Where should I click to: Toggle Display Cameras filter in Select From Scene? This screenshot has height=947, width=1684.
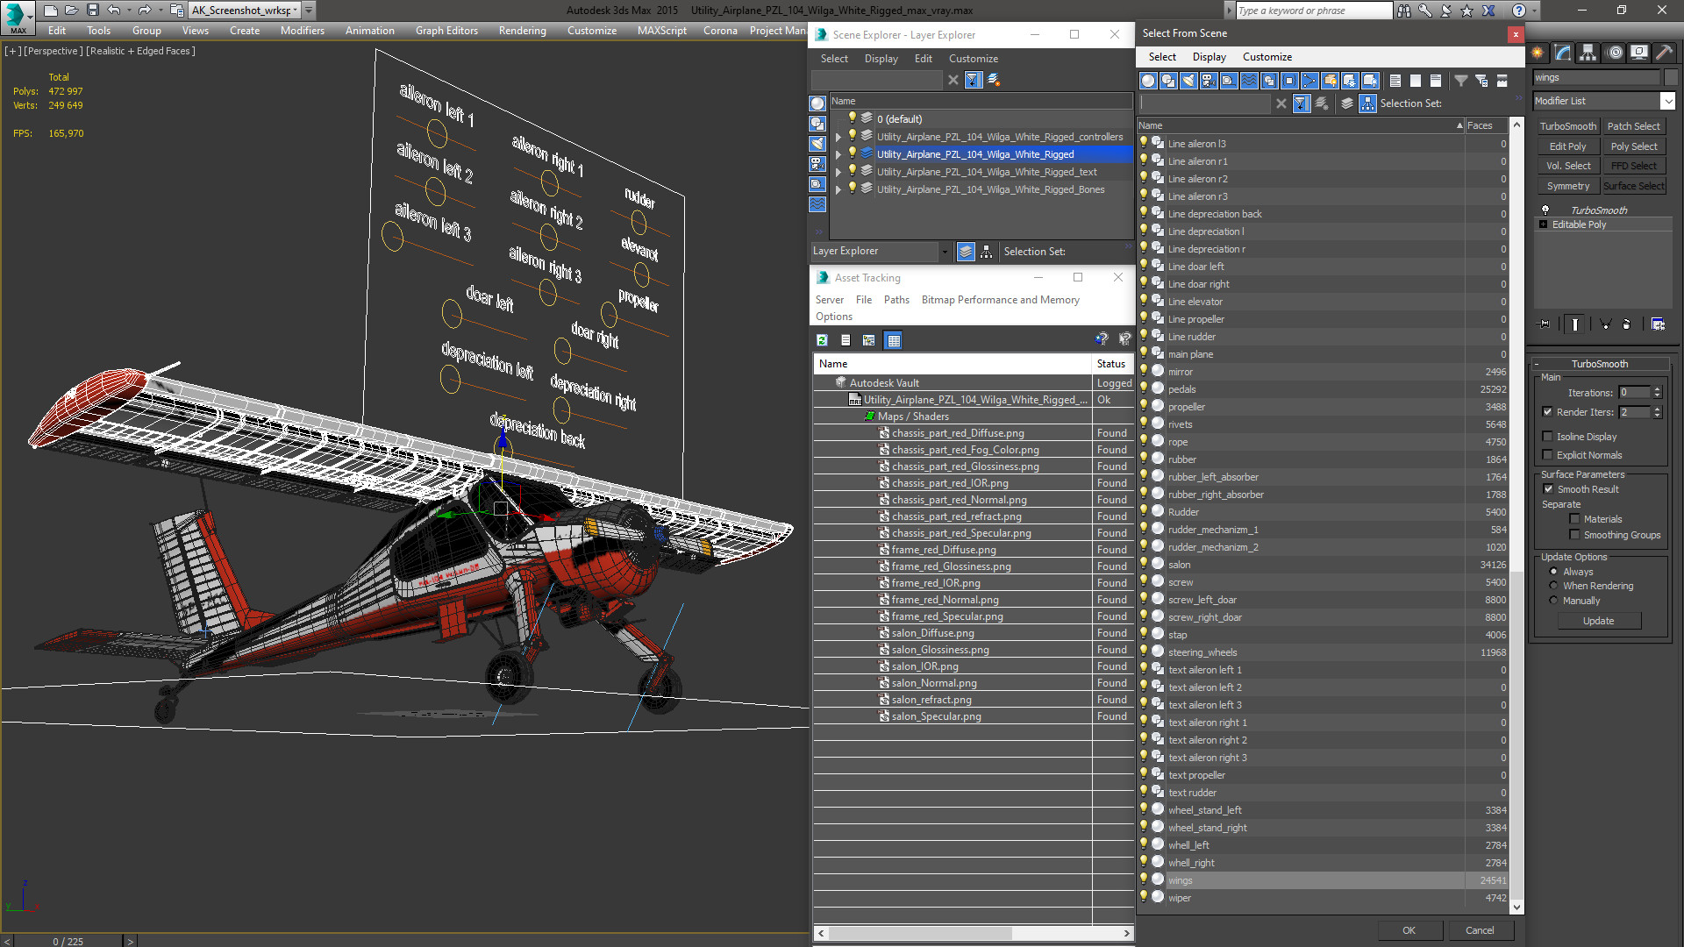(x=1209, y=81)
